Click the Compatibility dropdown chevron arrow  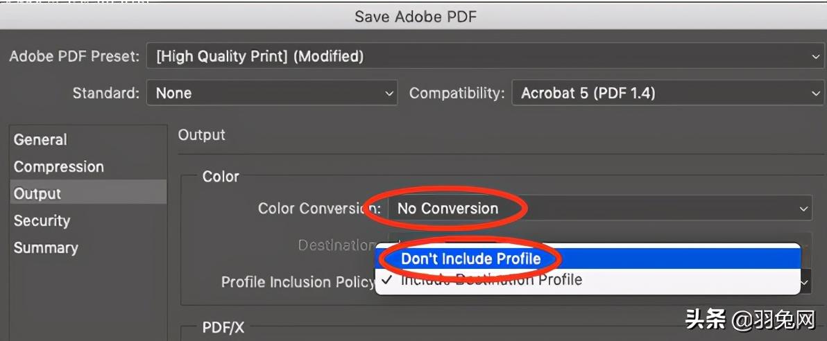click(x=816, y=93)
